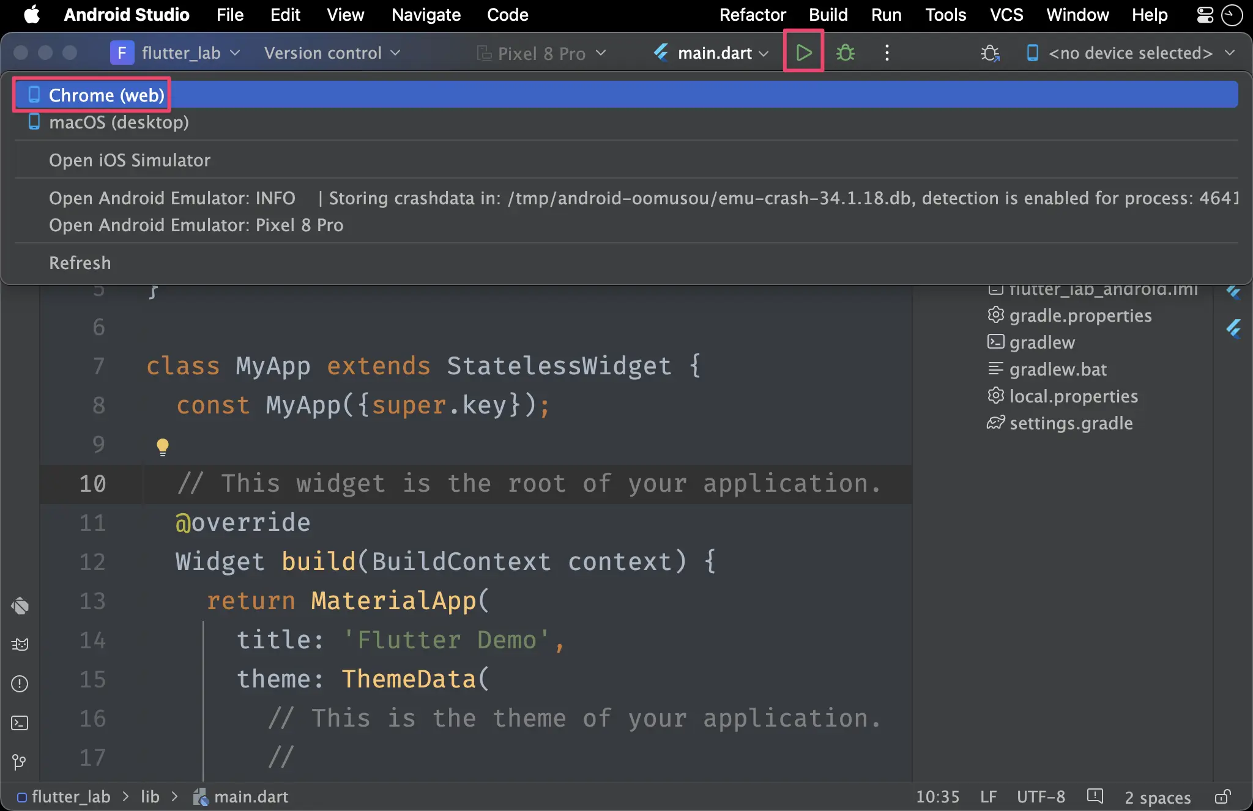The height and width of the screenshot is (811, 1253).
Task: Open the Git version control tool icon
Action: pos(19,762)
